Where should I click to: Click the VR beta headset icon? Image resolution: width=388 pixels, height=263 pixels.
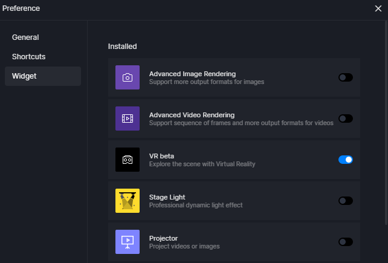[x=128, y=160]
